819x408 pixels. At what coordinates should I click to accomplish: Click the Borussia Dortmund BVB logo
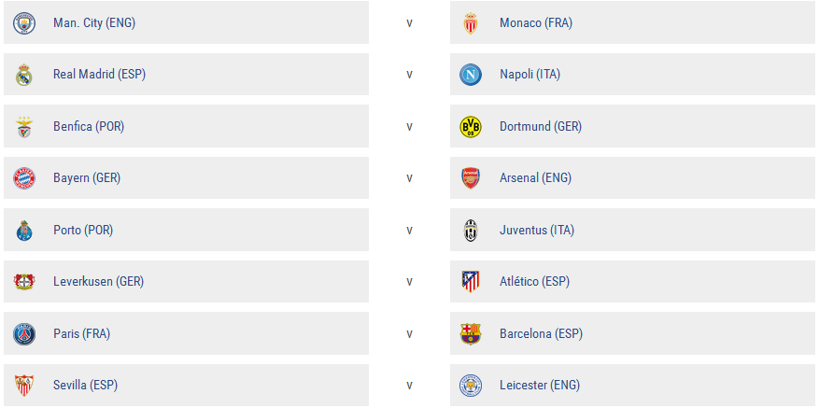coord(471,127)
